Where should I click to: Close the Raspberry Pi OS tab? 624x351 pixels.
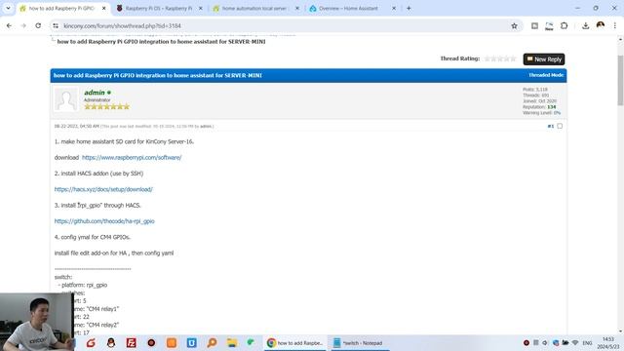click(x=200, y=8)
